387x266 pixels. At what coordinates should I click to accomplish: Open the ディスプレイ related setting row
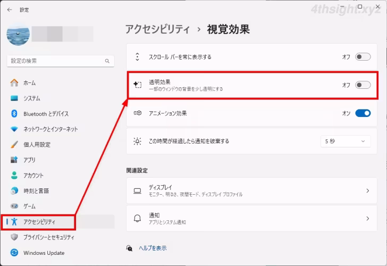(251, 190)
